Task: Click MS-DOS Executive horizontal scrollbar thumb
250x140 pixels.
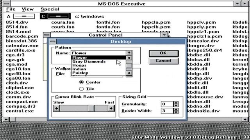Action: (13, 119)
